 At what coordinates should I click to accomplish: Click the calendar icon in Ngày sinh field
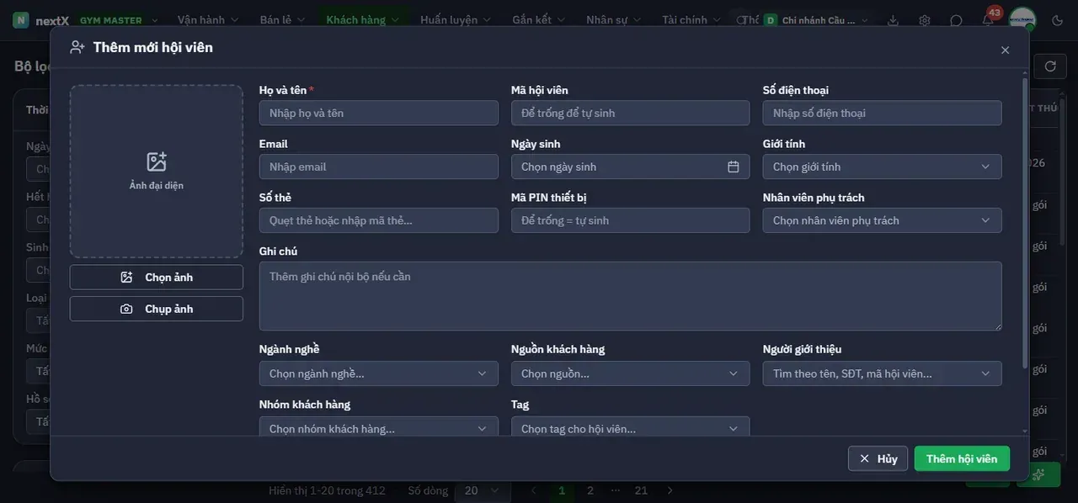click(x=734, y=167)
